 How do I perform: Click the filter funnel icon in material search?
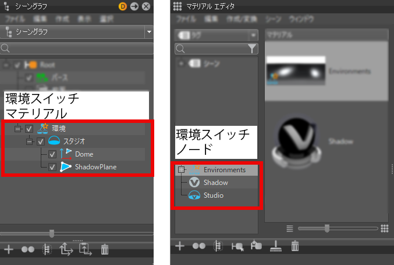coord(252,49)
